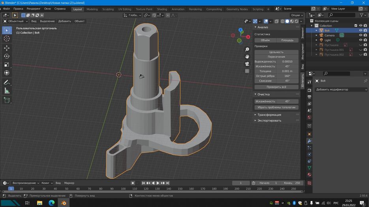
Task: Open the Material properties tab icon
Action: point(309,175)
